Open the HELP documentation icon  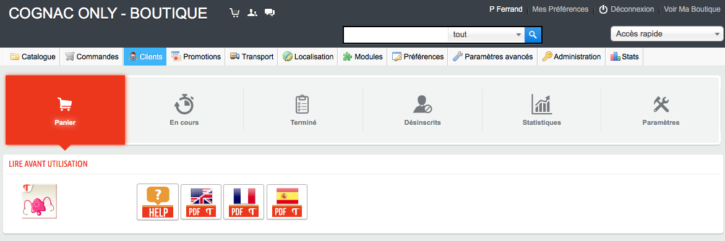(x=158, y=201)
